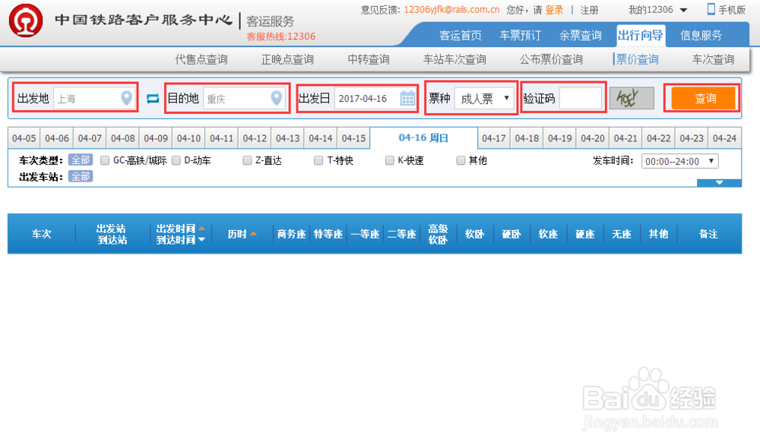Enable the K-快速 train filter
760x448 pixels.
pyautogui.click(x=389, y=160)
